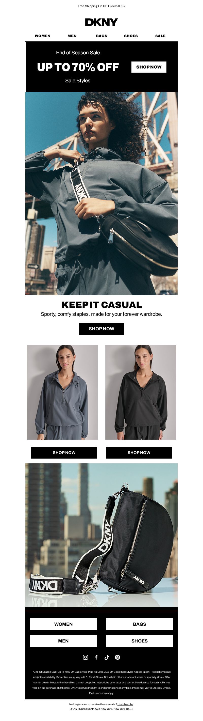This screenshot has width=203, height=721.
Task: Click white SHOP NOW in sale banner
Action: point(149,67)
